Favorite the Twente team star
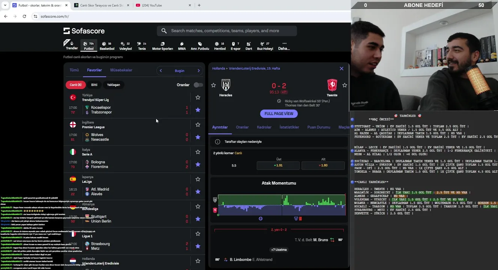The width and height of the screenshot is (498, 270). point(345,85)
